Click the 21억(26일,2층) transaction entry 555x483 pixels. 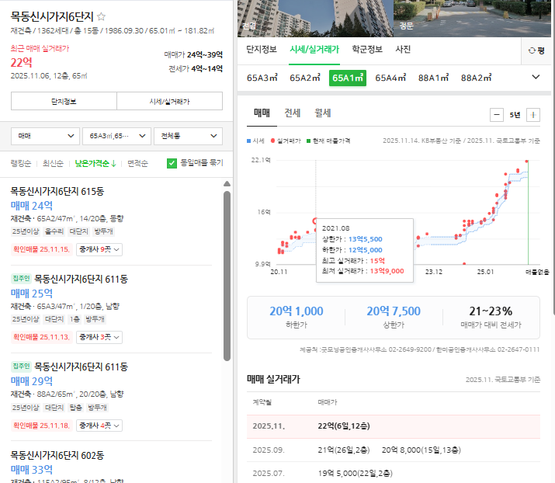(x=343, y=450)
